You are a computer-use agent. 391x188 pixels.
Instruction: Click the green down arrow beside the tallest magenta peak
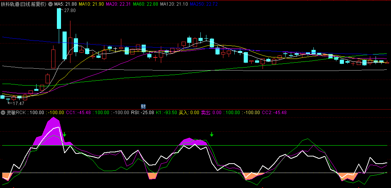tap(64, 134)
